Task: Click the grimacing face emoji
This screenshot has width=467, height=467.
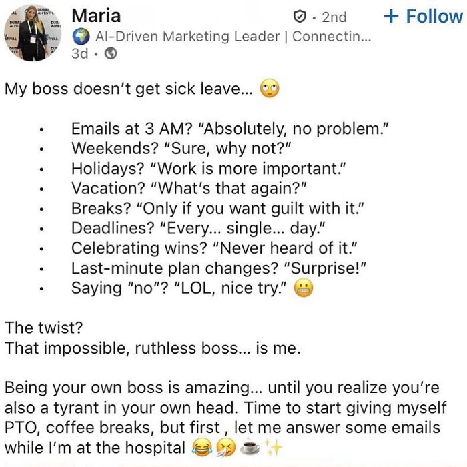Action: (304, 288)
